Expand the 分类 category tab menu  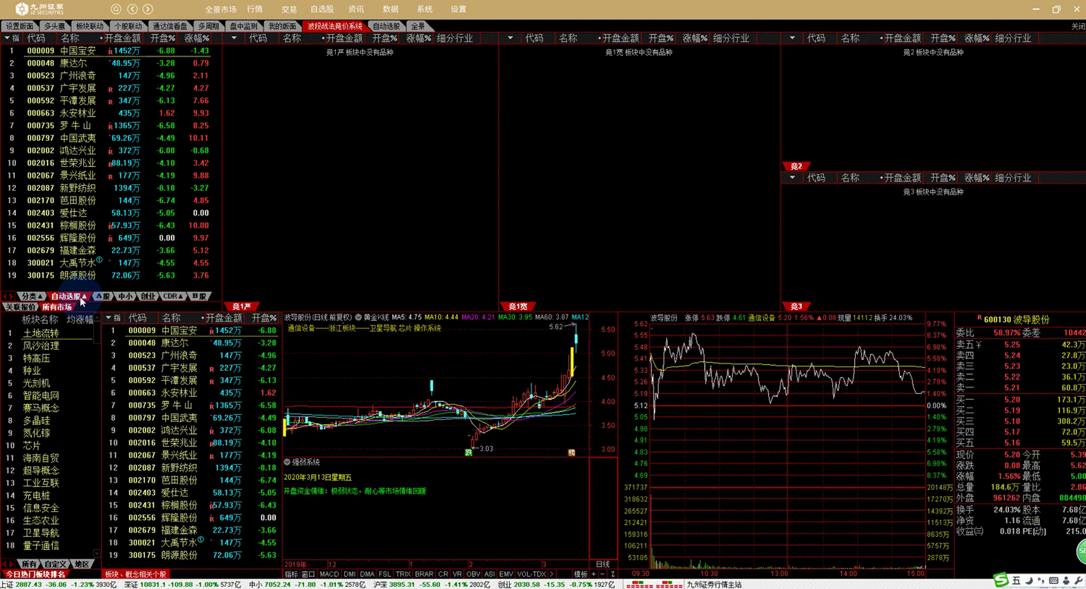coord(32,296)
